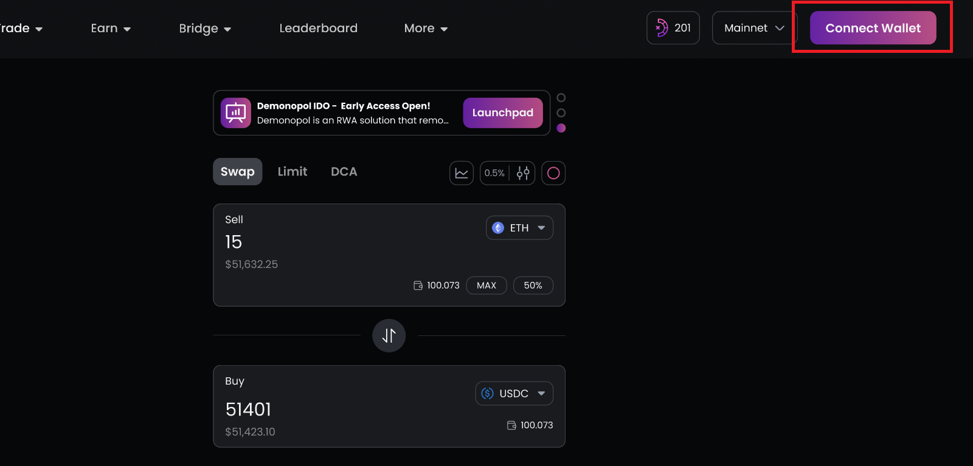
Task: Click the Demonopol IDO presentation icon
Action: click(x=236, y=113)
